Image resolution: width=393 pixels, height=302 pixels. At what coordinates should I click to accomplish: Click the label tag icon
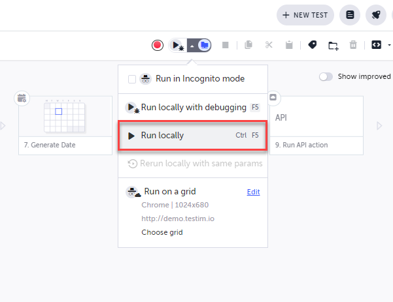point(313,45)
